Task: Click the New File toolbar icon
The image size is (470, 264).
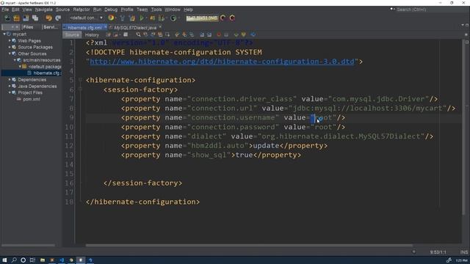Action: point(7,18)
